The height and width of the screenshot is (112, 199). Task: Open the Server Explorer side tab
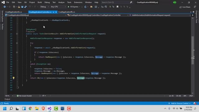coord(2,16)
